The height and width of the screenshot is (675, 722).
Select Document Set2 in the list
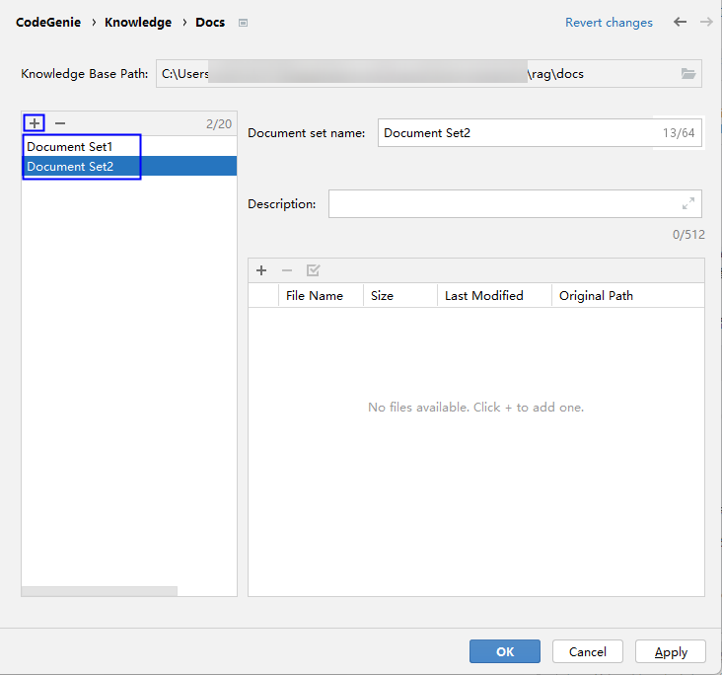tap(70, 167)
